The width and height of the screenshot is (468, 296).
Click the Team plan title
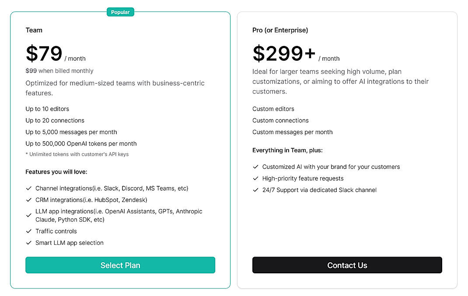point(34,30)
